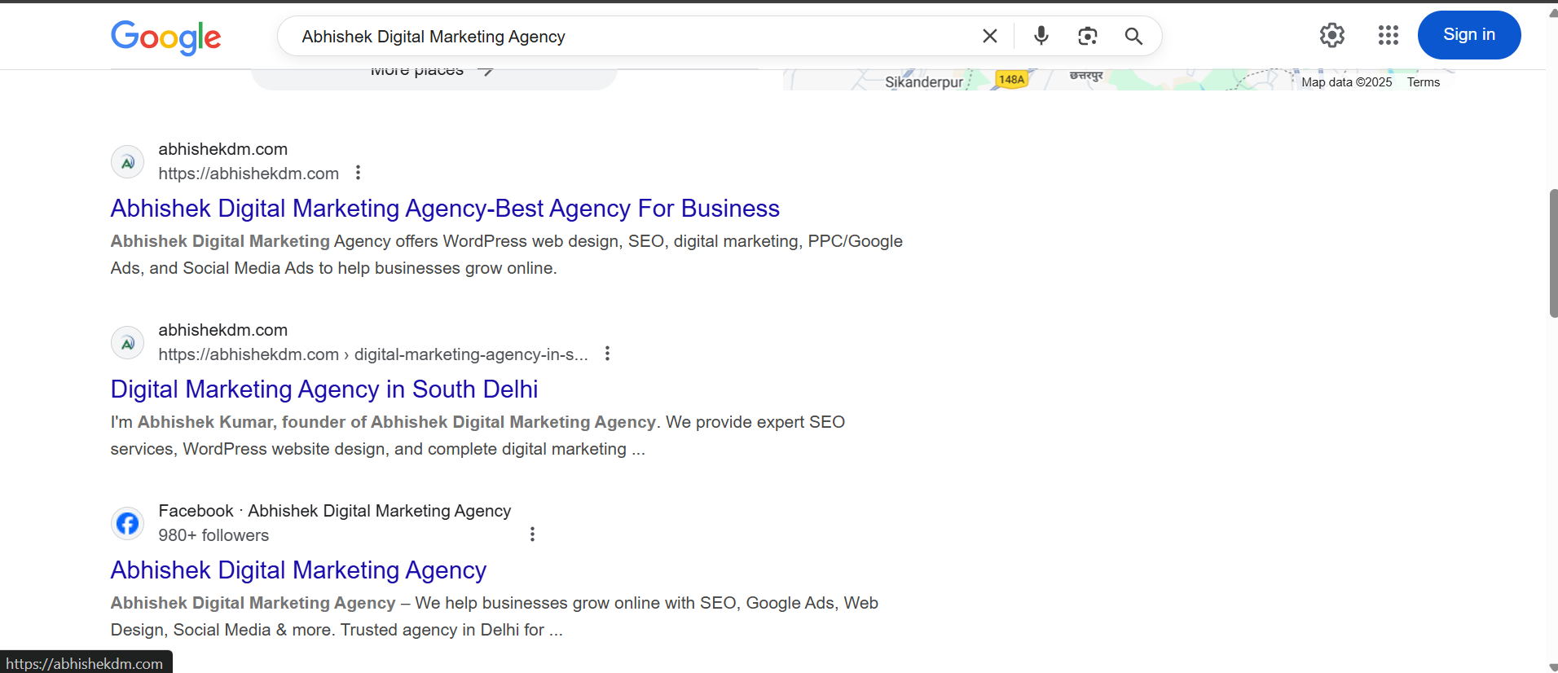Open options menu for the Facebook result
The width and height of the screenshot is (1558, 673).
click(532, 534)
